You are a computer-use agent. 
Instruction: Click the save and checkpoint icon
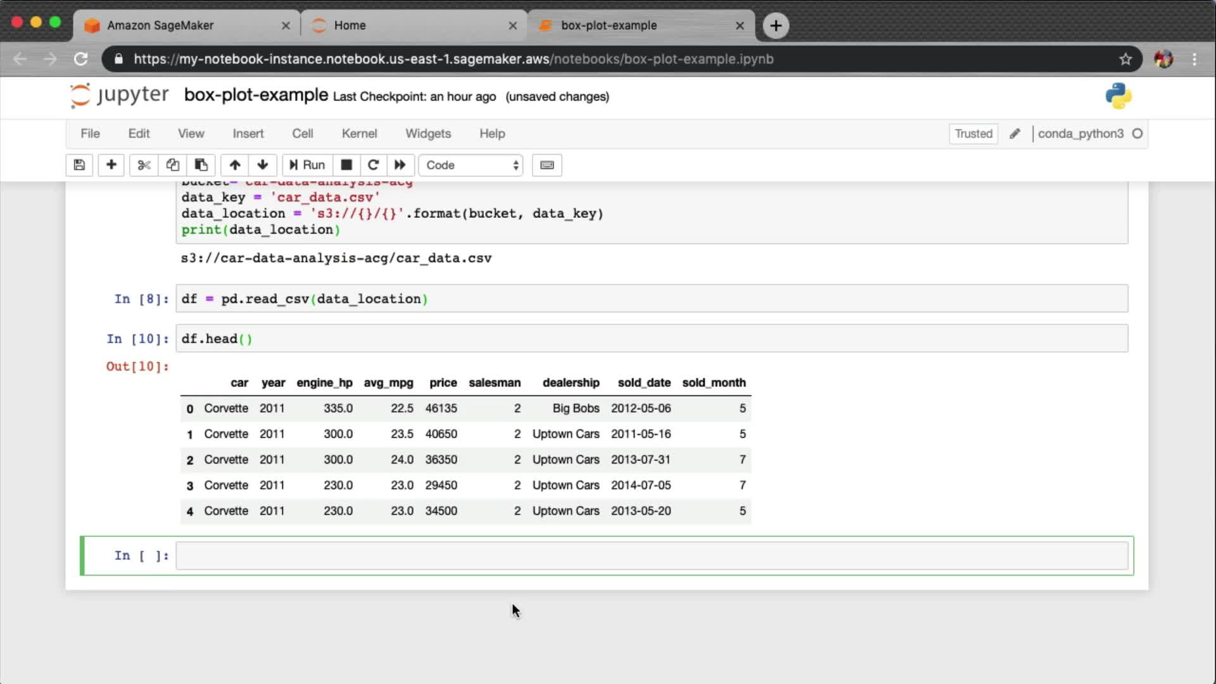coord(79,165)
